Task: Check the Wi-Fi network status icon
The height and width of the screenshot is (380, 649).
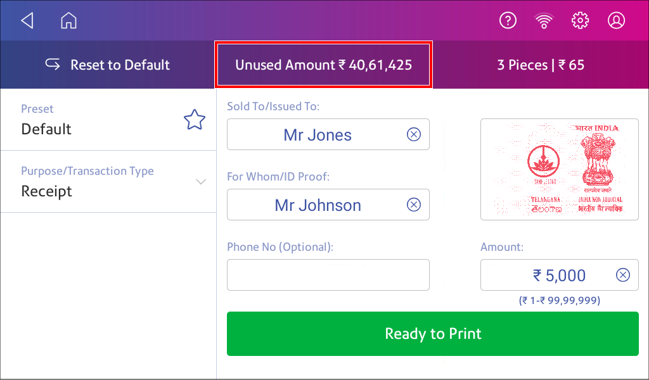Action: pyautogui.click(x=544, y=20)
